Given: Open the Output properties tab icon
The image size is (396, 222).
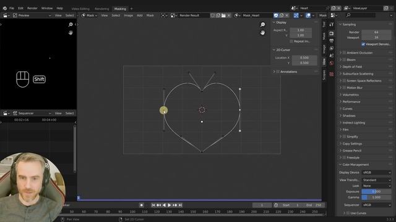Looking at the screenshot, I should click(332, 41).
